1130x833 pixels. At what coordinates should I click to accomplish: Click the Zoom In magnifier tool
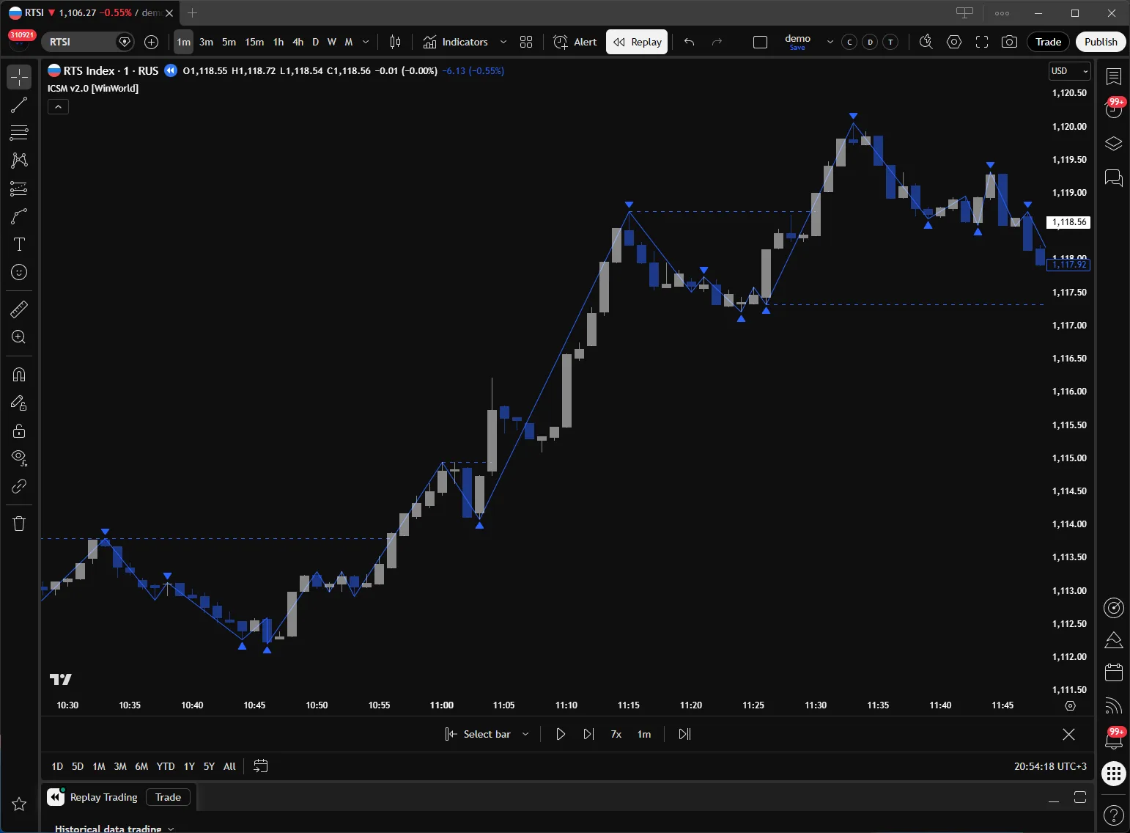19,337
